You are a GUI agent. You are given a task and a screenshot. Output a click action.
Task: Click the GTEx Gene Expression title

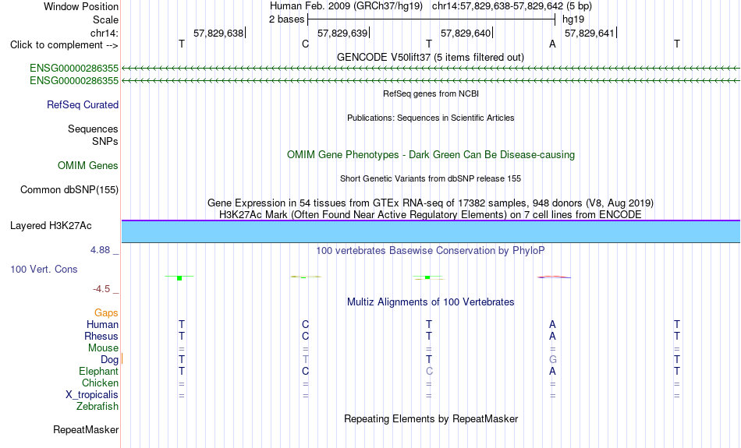pyautogui.click(x=430, y=203)
